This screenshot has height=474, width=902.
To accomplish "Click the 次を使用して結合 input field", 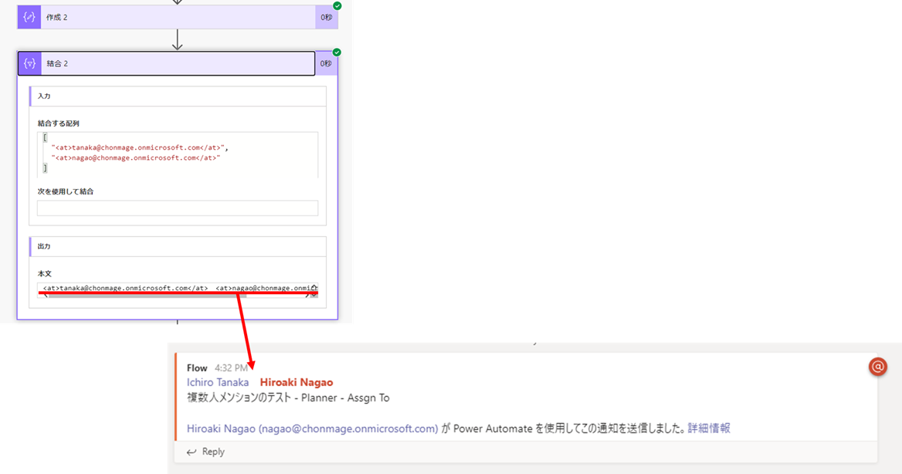I will (x=178, y=208).
